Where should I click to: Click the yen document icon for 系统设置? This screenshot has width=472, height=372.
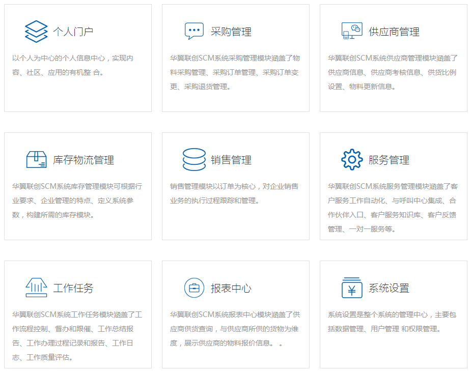pos(352,288)
